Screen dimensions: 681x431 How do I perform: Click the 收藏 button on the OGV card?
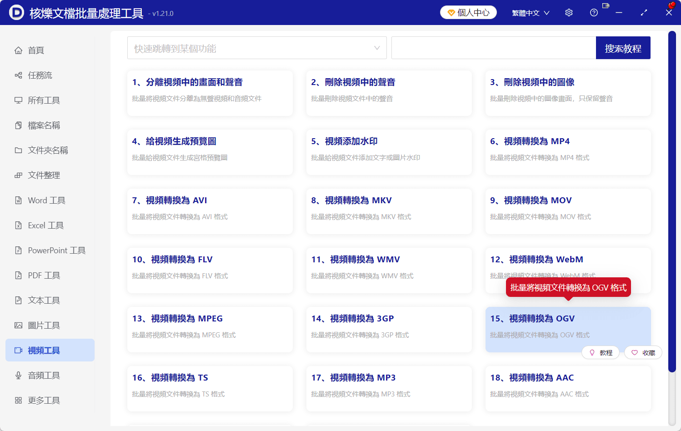pos(643,353)
